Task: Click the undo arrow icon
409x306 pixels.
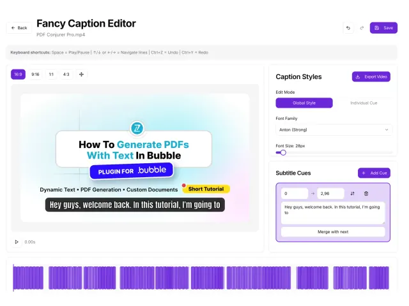Action: 348,28
